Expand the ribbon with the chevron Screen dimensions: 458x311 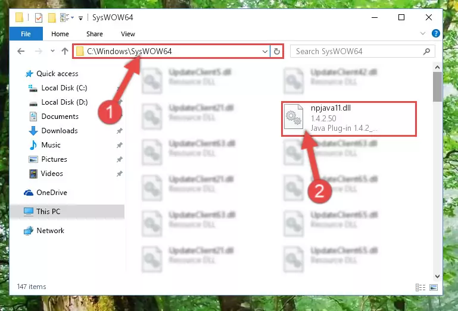(x=423, y=33)
